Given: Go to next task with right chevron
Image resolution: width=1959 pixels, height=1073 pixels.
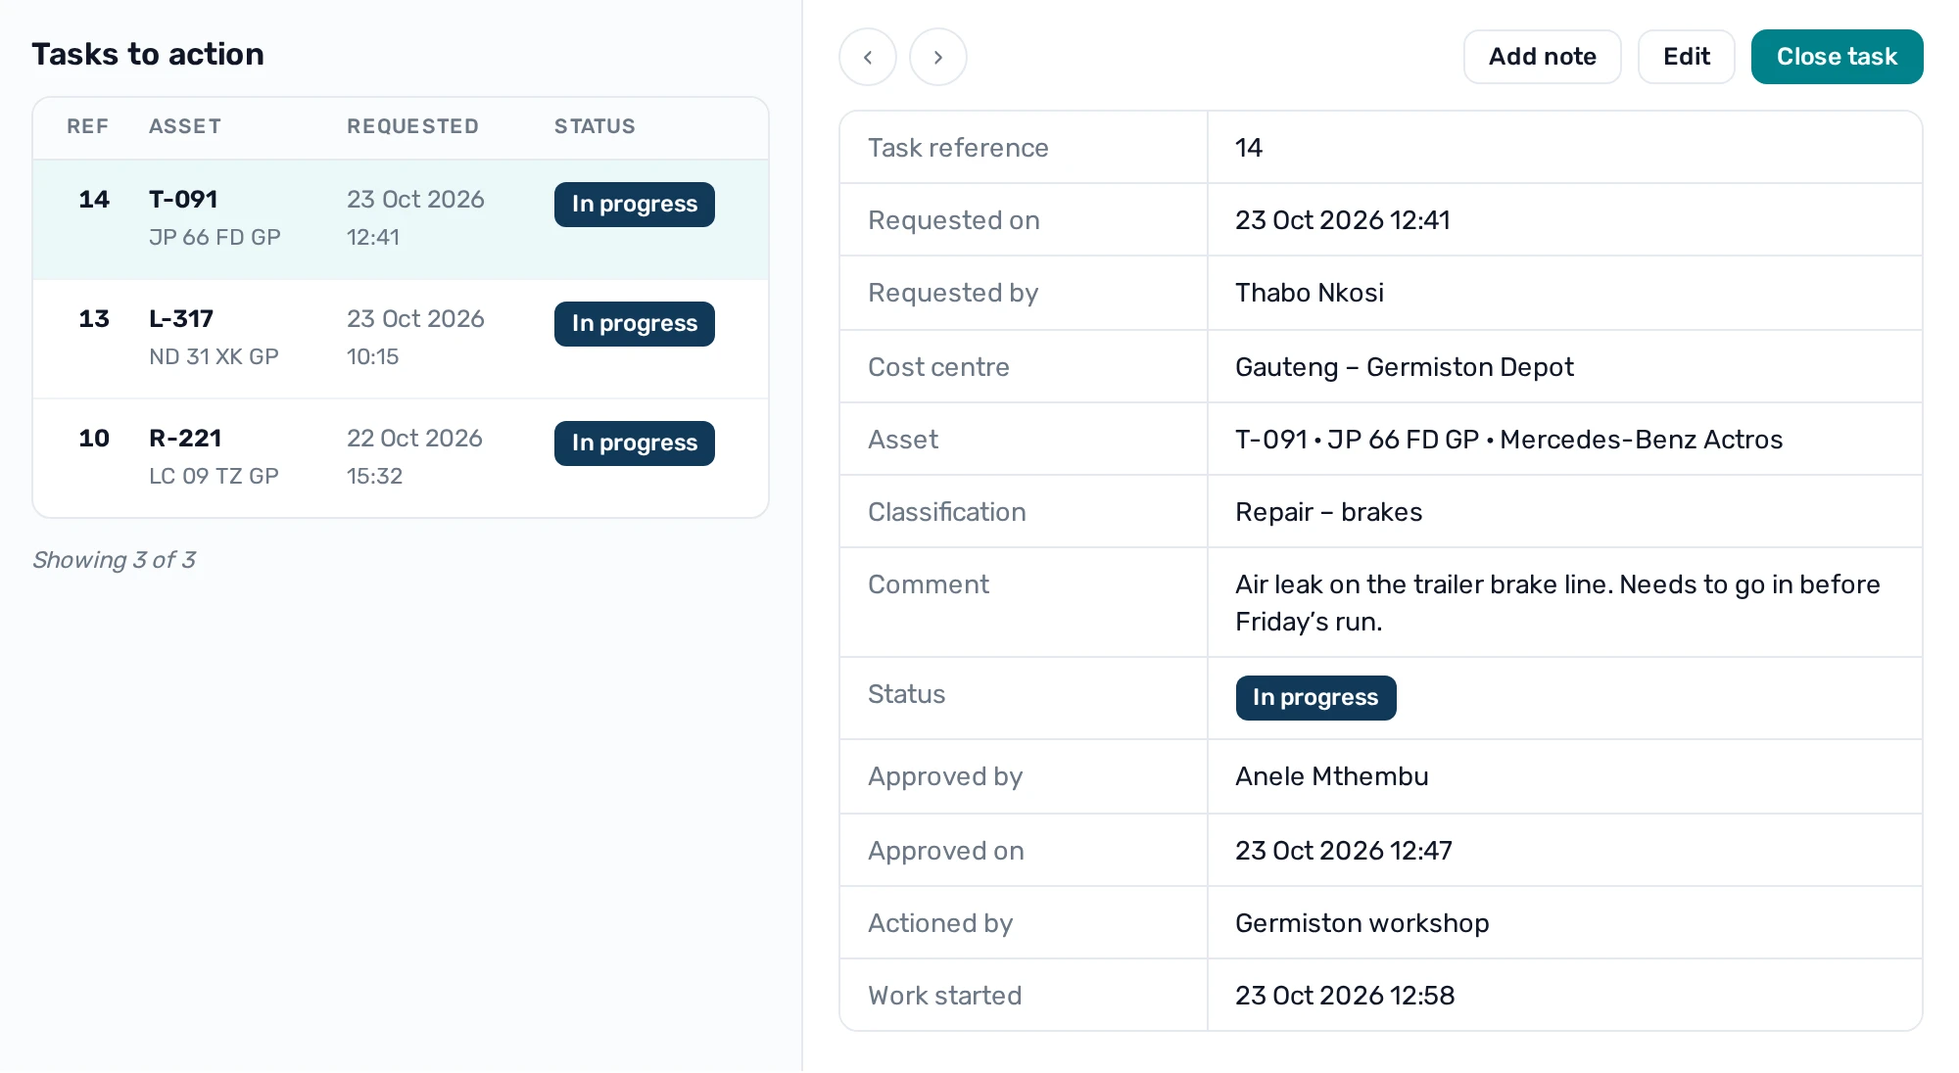Looking at the screenshot, I should click(938, 57).
